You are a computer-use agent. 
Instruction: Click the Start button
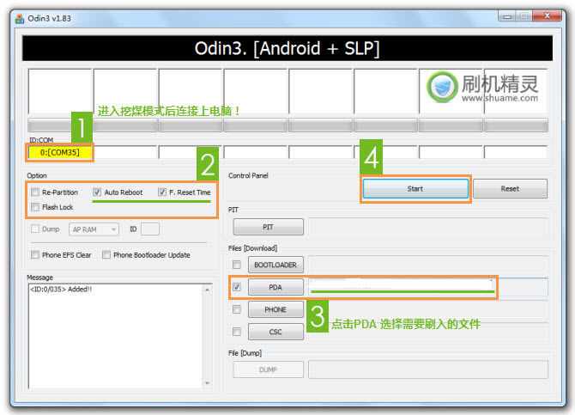click(415, 189)
